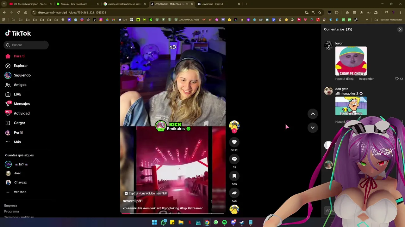The height and width of the screenshot is (227, 405).
Task: Open commenter don gato's profile name
Action: point(342,89)
